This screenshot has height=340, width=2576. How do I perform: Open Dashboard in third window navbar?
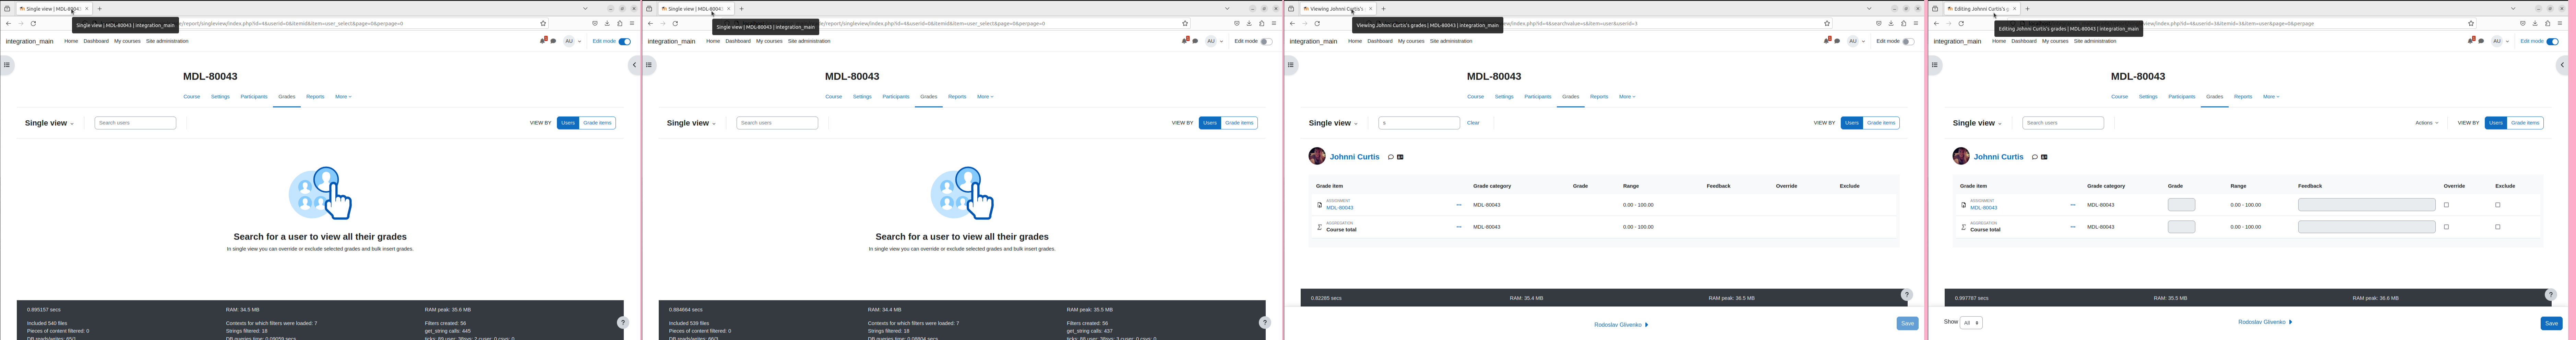pos(1380,41)
